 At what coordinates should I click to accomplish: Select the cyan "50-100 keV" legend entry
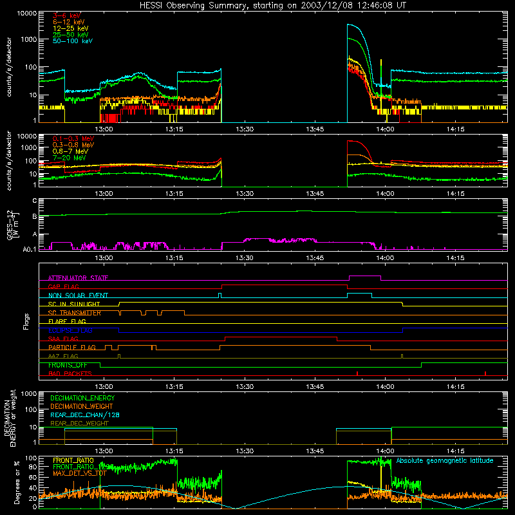click(x=73, y=41)
